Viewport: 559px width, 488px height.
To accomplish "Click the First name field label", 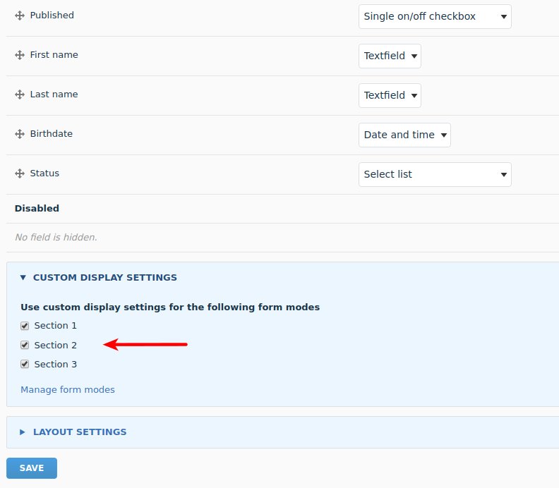I will point(54,55).
